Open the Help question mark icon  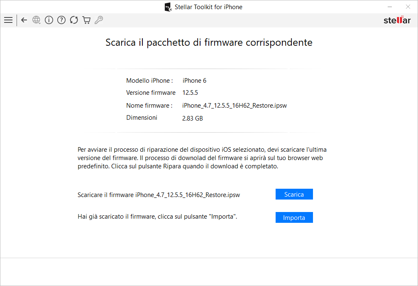point(61,20)
